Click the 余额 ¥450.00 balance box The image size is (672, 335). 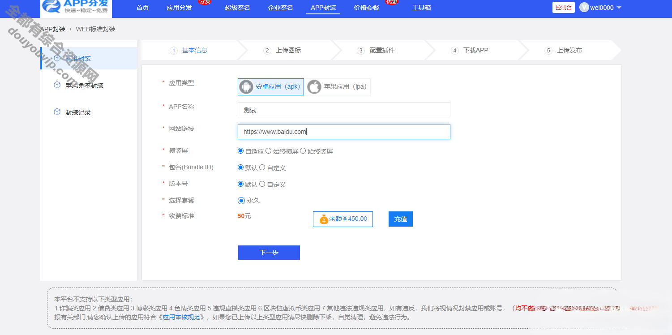(343, 219)
